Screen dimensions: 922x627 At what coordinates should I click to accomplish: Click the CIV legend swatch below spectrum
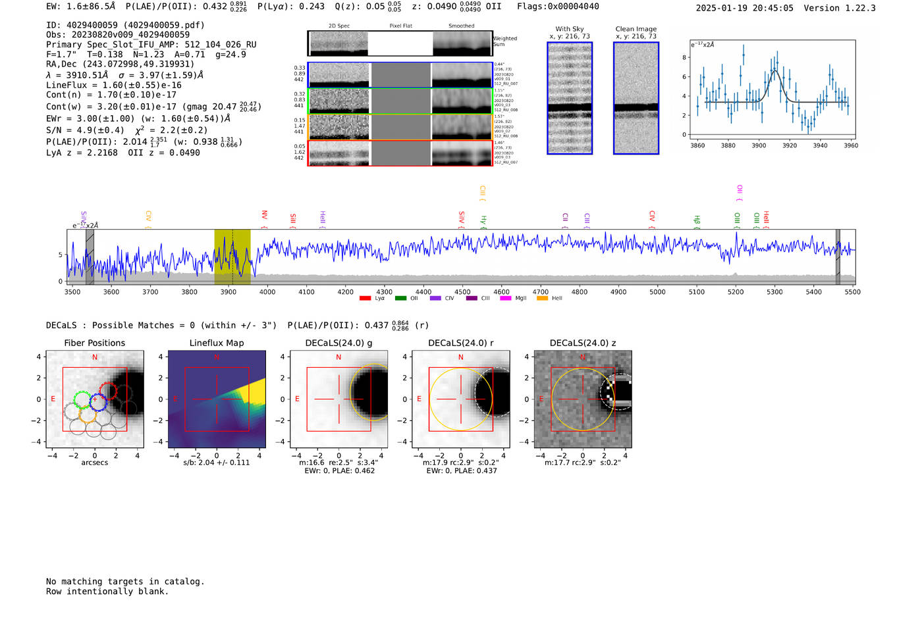click(x=435, y=299)
